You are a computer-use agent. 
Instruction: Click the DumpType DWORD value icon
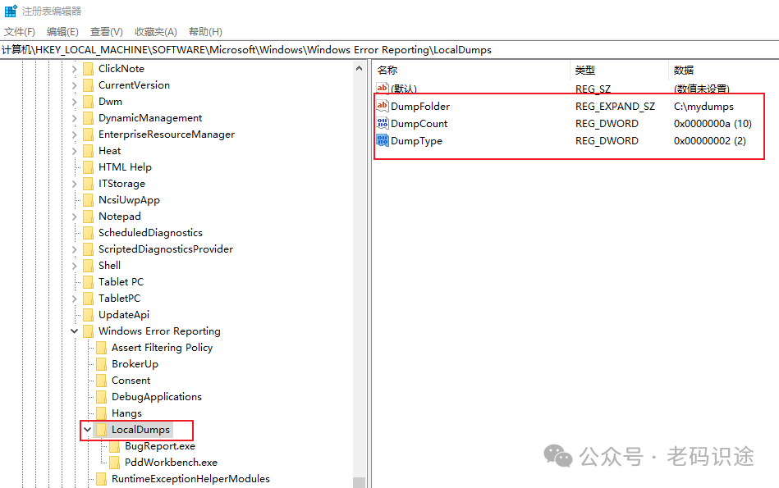point(383,140)
